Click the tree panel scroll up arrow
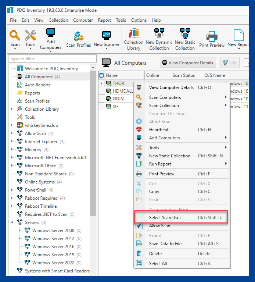 click(x=93, y=68)
